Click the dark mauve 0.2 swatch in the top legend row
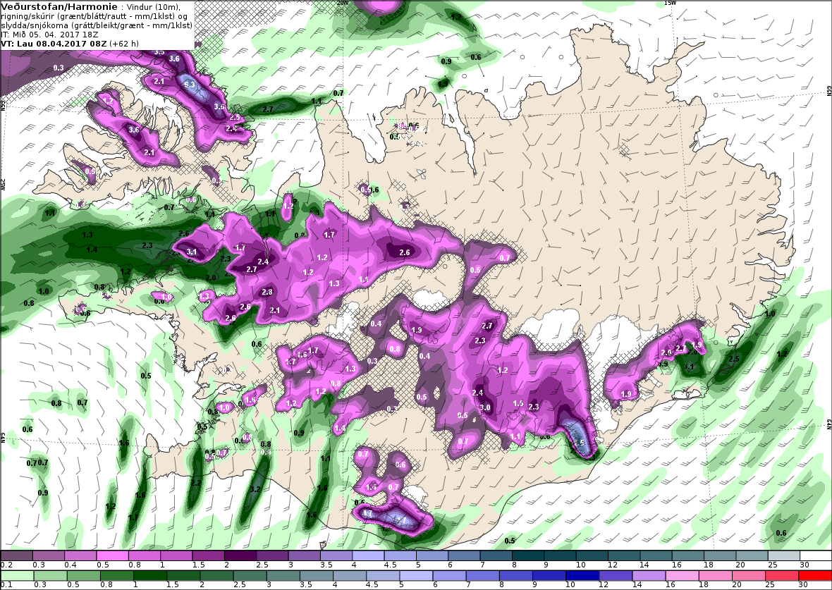The image size is (832, 590). [16, 555]
